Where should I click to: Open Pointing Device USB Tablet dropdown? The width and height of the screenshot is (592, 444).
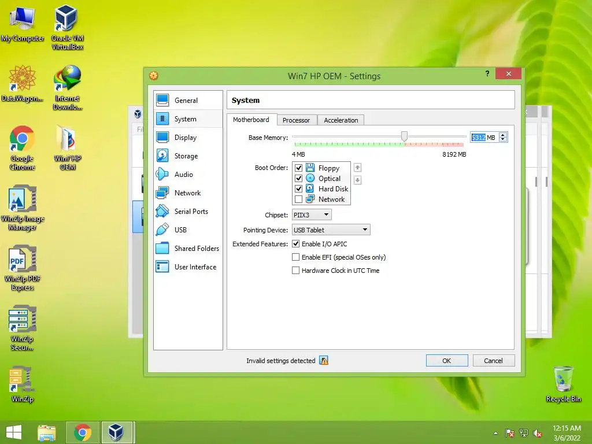coord(331,230)
